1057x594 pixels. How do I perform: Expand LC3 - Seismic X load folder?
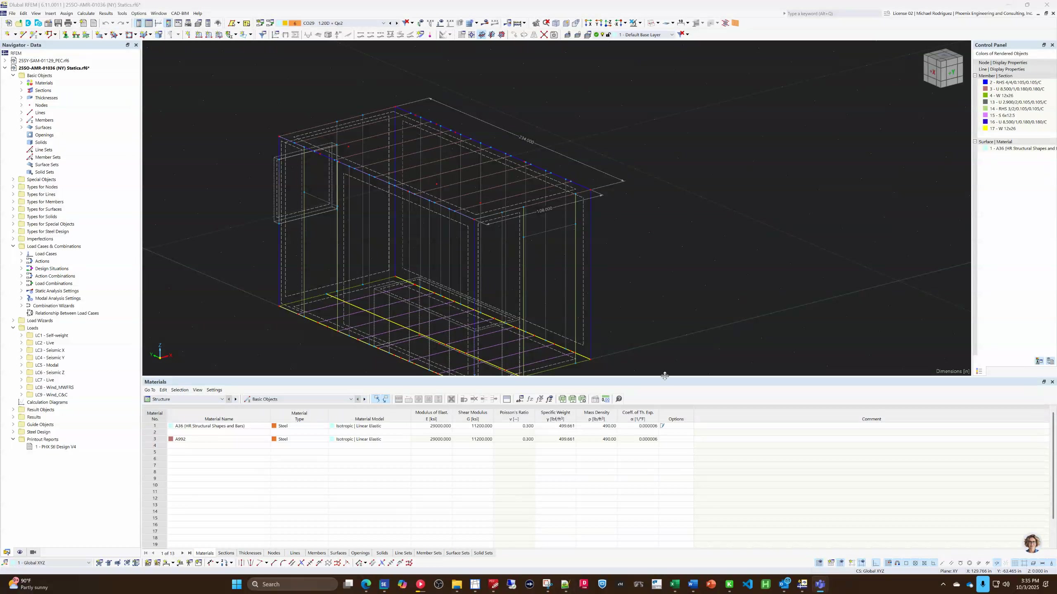coord(21,350)
